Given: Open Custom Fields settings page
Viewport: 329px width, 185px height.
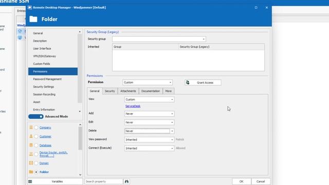Looking at the screenshot, I should (53, 64).
